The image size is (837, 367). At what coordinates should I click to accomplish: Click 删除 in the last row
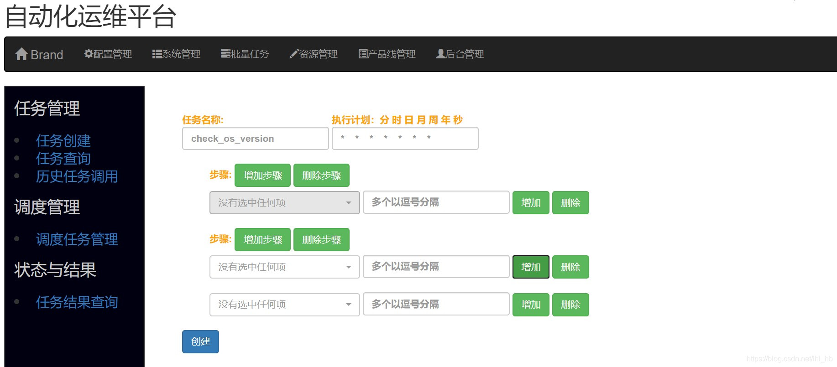tap(570, 305)
